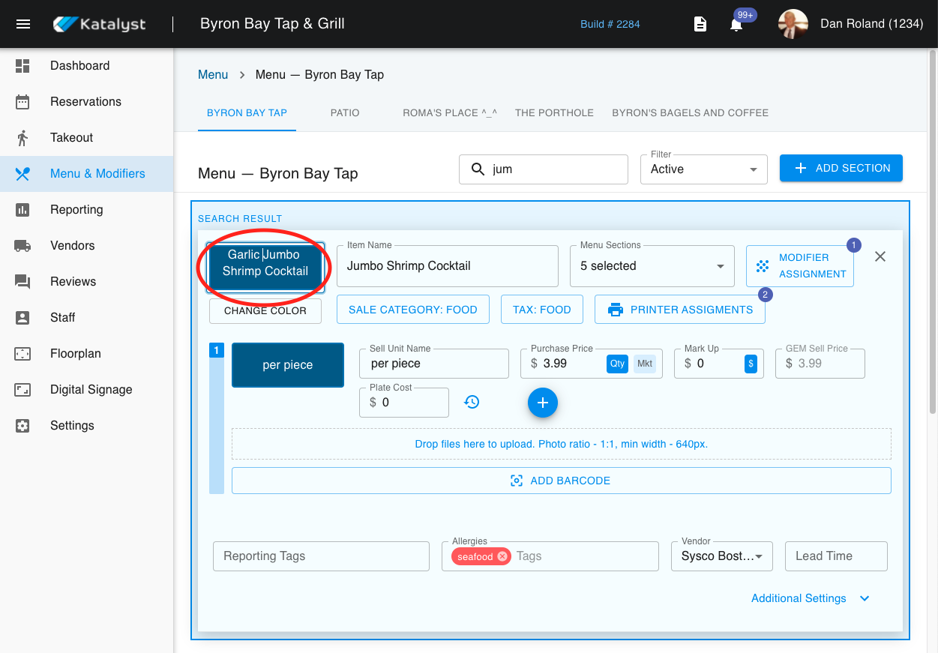Click the price history clock icon
Viewport: 938px width, 653px height.
tap(472, 403)
